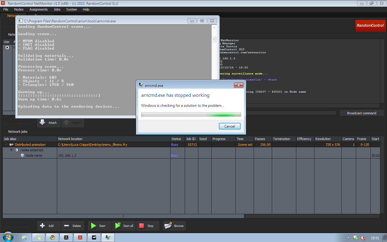Click the RandomControl logo
Viewport: 387px width, 242px height.
[x=370, y=25]
